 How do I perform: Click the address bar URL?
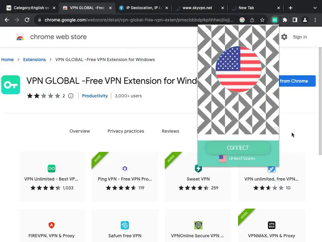[139, 20]
